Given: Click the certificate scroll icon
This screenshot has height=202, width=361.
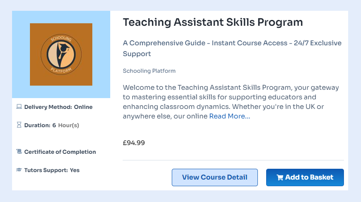Looking at the screenshot, I should [19, 152].
